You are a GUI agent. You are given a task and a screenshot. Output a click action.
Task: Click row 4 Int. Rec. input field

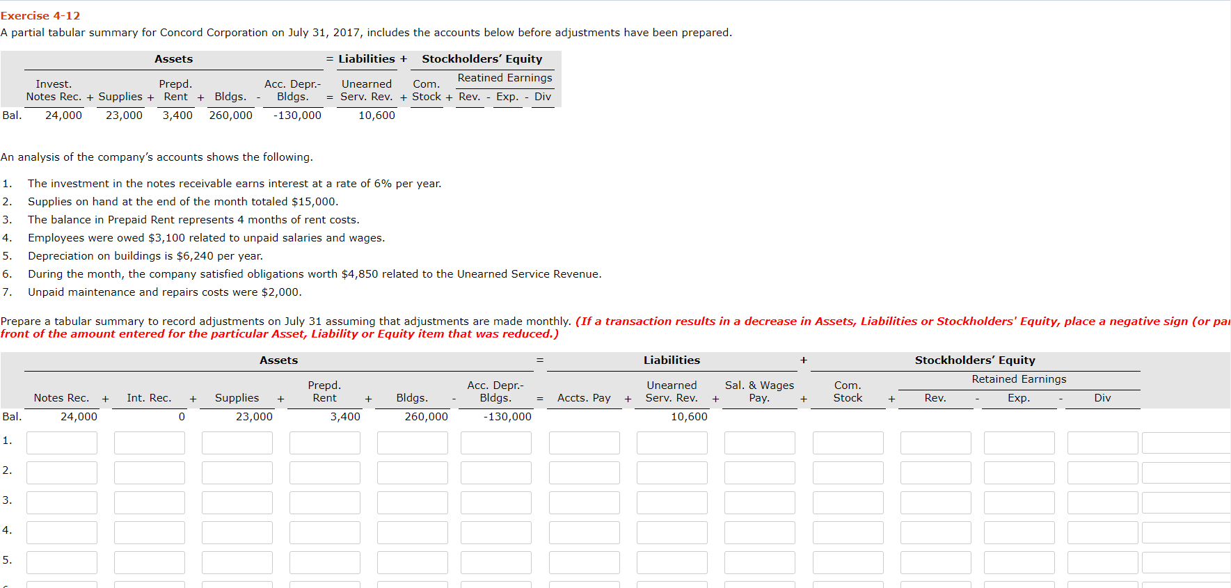(x=150, y=532)
